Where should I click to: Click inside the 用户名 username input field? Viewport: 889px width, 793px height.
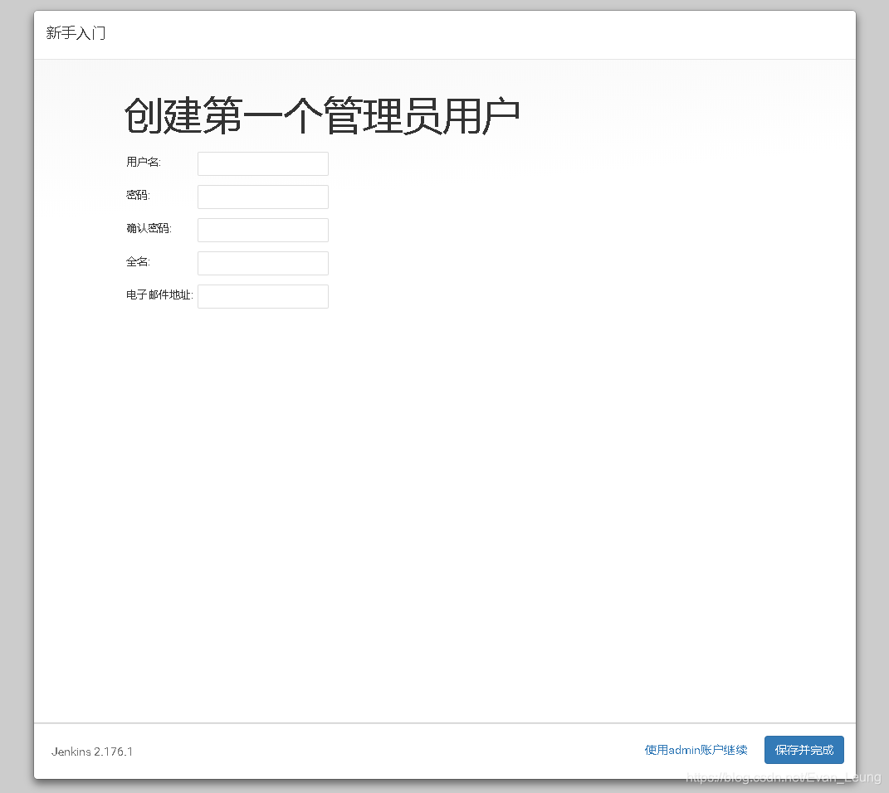[262, 163]
